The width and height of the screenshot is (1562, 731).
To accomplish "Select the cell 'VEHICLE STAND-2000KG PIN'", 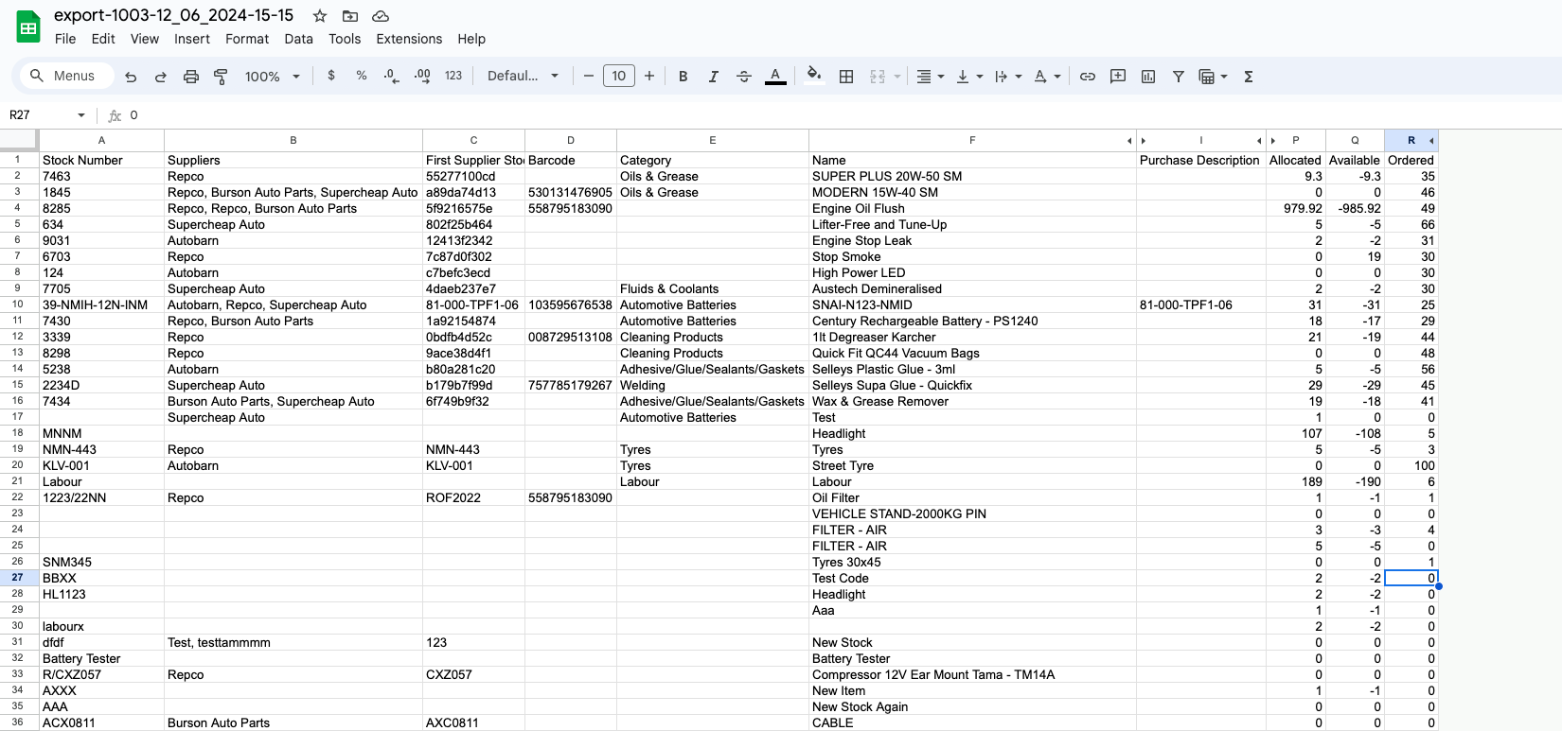I will tap(972, 513).
